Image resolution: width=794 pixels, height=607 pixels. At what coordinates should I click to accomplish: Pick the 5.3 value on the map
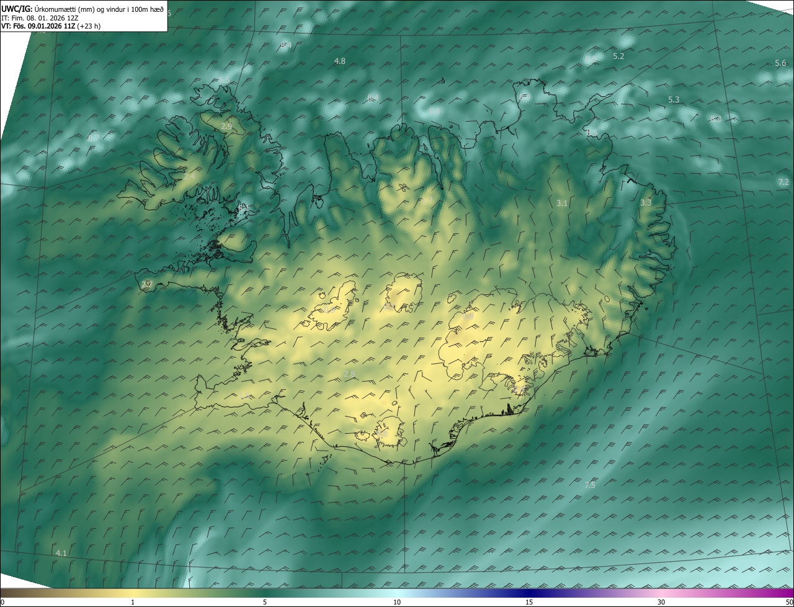(674, 99)
